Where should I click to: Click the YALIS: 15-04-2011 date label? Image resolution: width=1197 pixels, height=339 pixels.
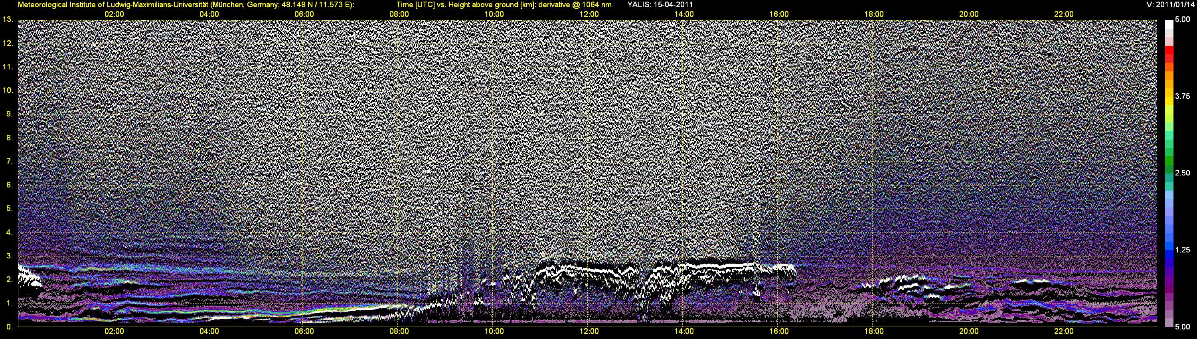660,5
